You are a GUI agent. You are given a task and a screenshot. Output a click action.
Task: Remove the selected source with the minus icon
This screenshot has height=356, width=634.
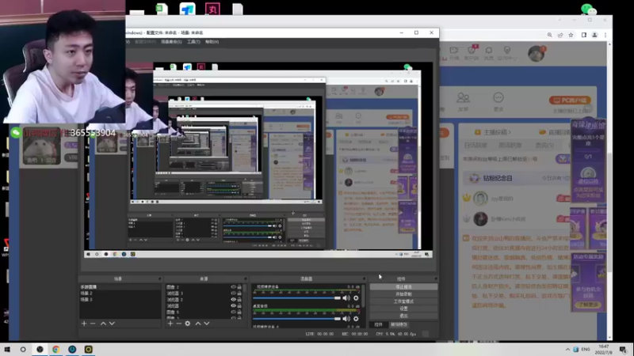coord(179,324)
